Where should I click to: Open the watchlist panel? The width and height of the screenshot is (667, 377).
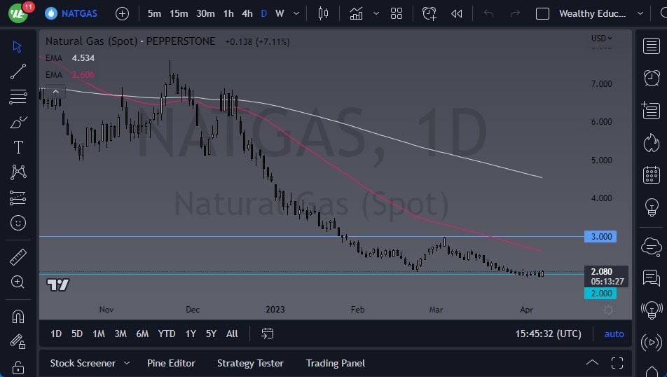[x=652, y=46]
